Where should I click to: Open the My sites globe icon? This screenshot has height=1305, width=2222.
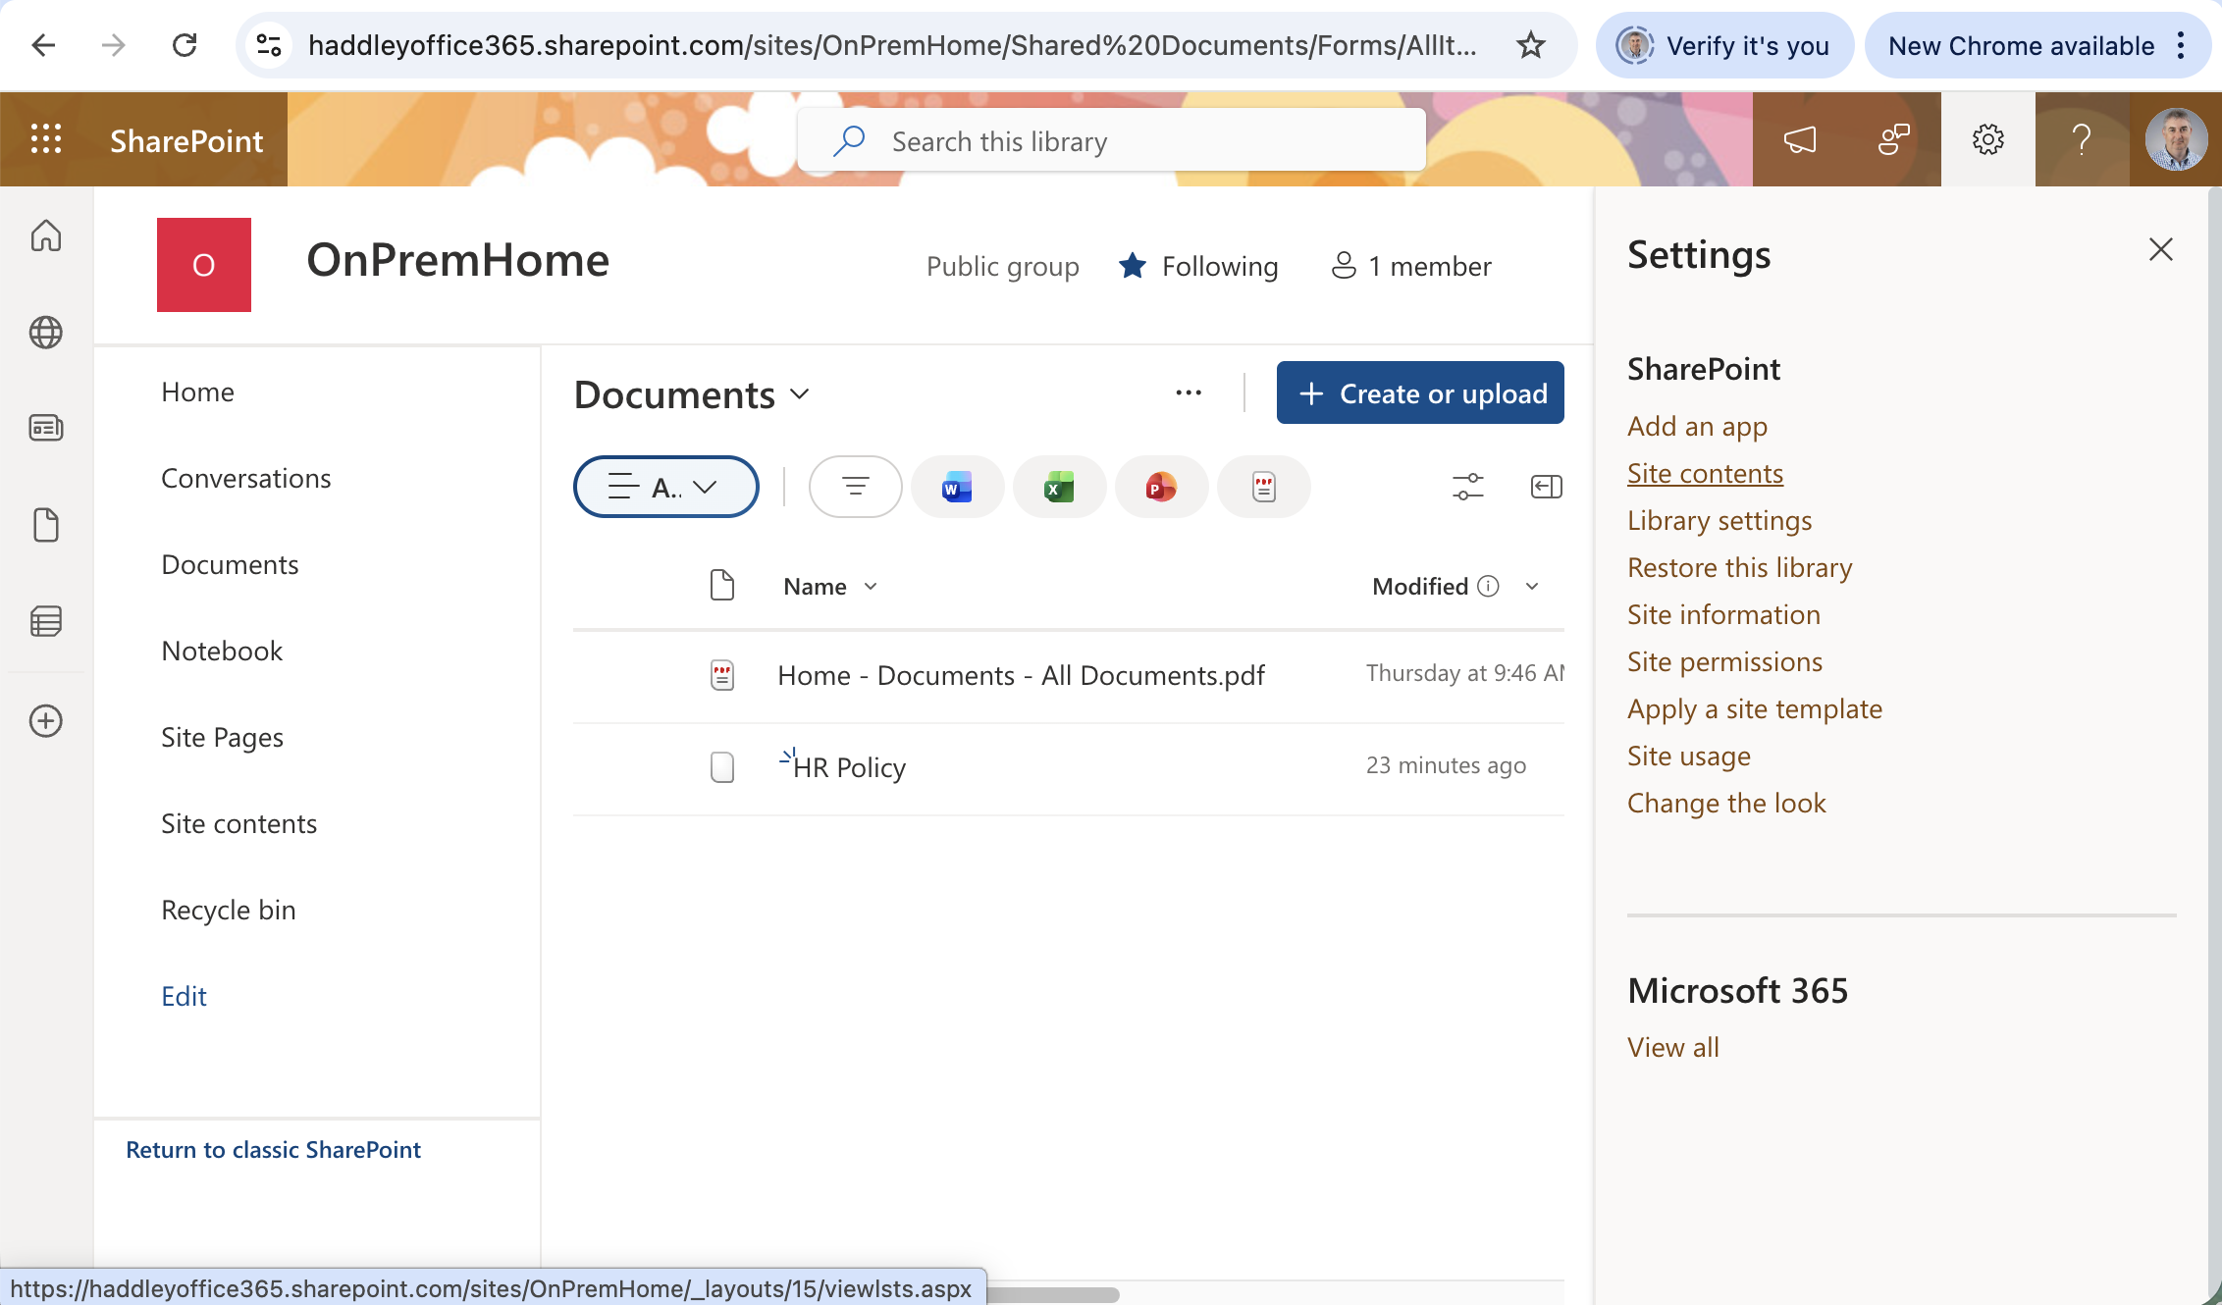(46, 333)
